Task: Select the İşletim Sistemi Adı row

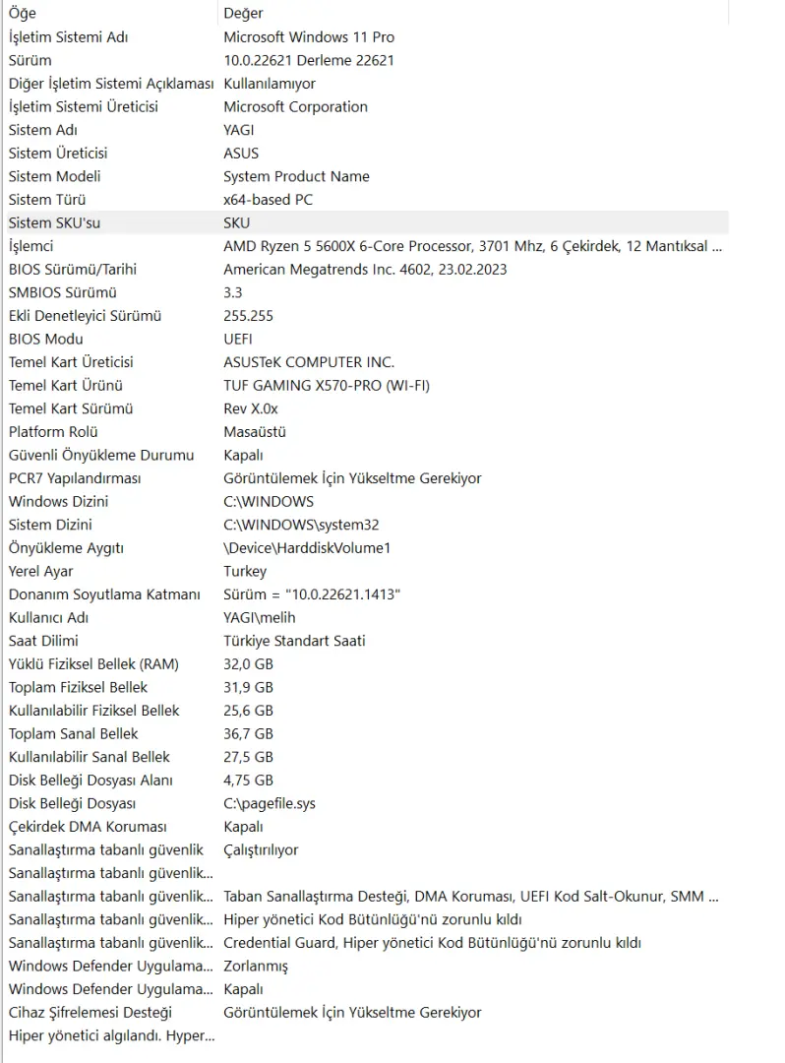Action: pos(366,37)
